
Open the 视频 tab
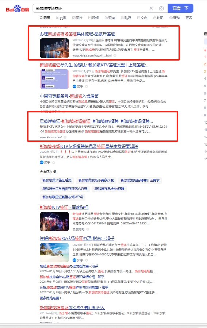click(93, 18)
